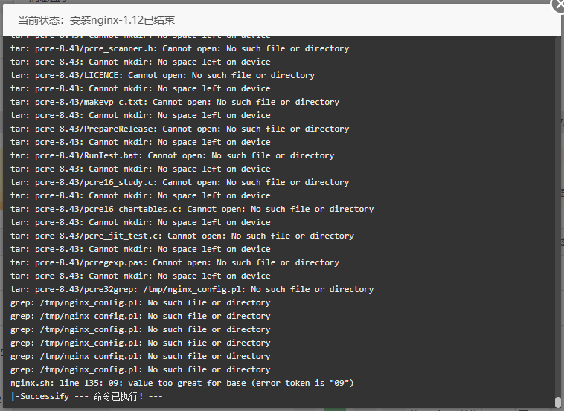Click the 'nginx.sh: line 135' error line
This screenshot has width=564, height=411.
coord(182,383)
